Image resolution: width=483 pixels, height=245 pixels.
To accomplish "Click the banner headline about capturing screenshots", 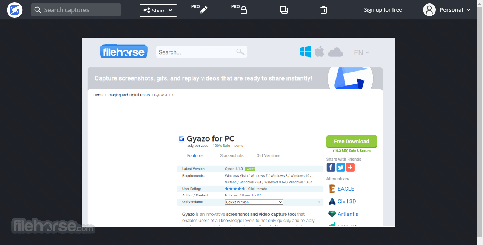I will pos(203,78).
